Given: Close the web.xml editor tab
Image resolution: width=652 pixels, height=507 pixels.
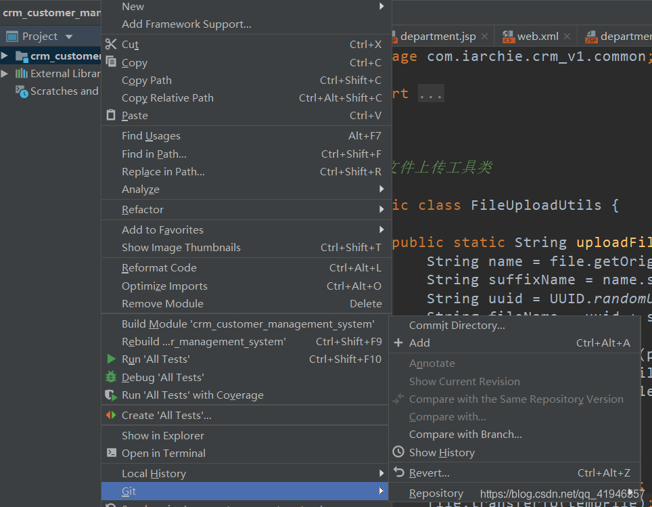Looking at the screenshot, I should (567, 37).
